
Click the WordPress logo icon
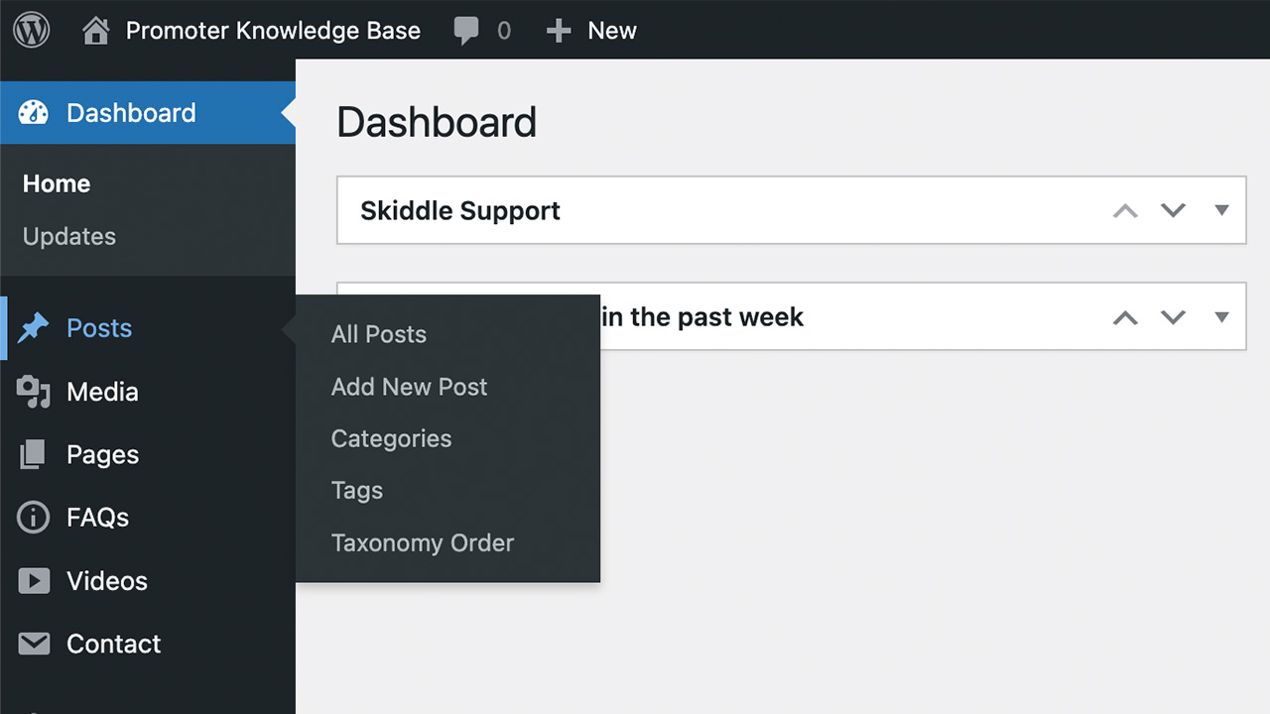(31, 30)
